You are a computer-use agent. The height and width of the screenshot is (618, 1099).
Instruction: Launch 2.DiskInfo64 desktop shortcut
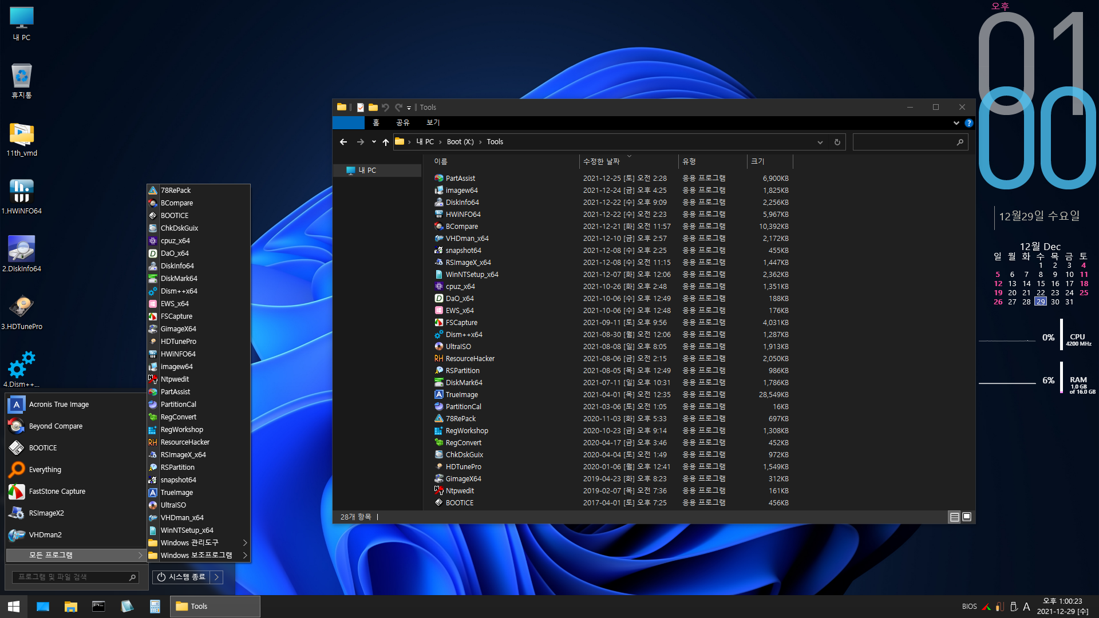(x=22, y=255)
